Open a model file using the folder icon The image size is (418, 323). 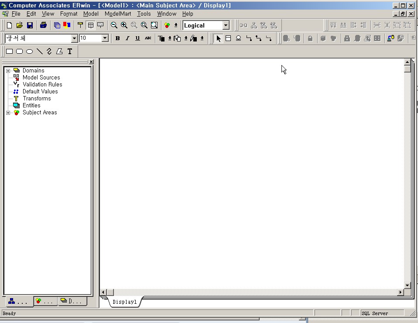pyautogui.click(x=20, y=25)
